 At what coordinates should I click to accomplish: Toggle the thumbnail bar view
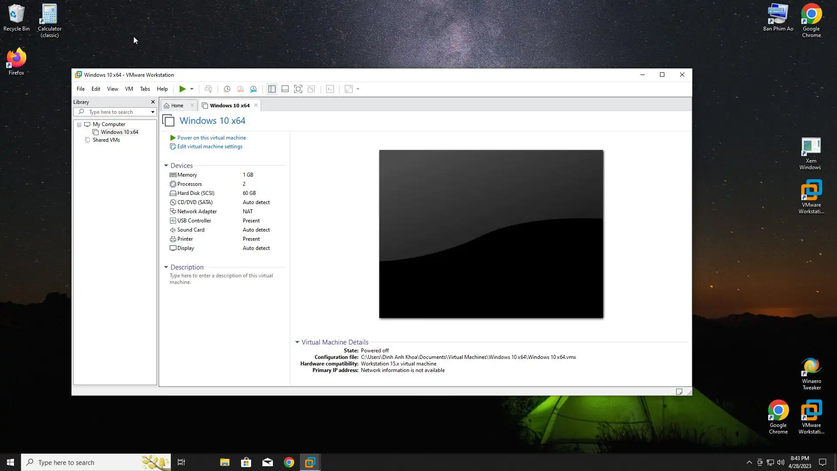point(285,89)
